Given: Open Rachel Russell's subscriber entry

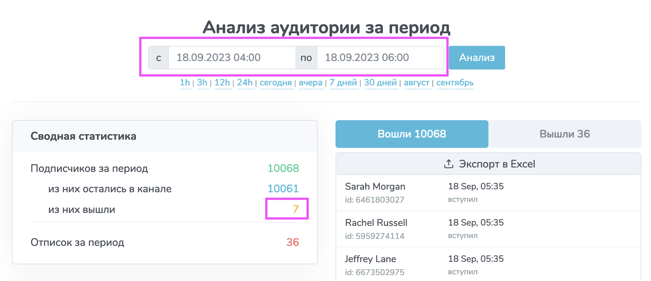Looking at the screenshot, I should point(376,223).
